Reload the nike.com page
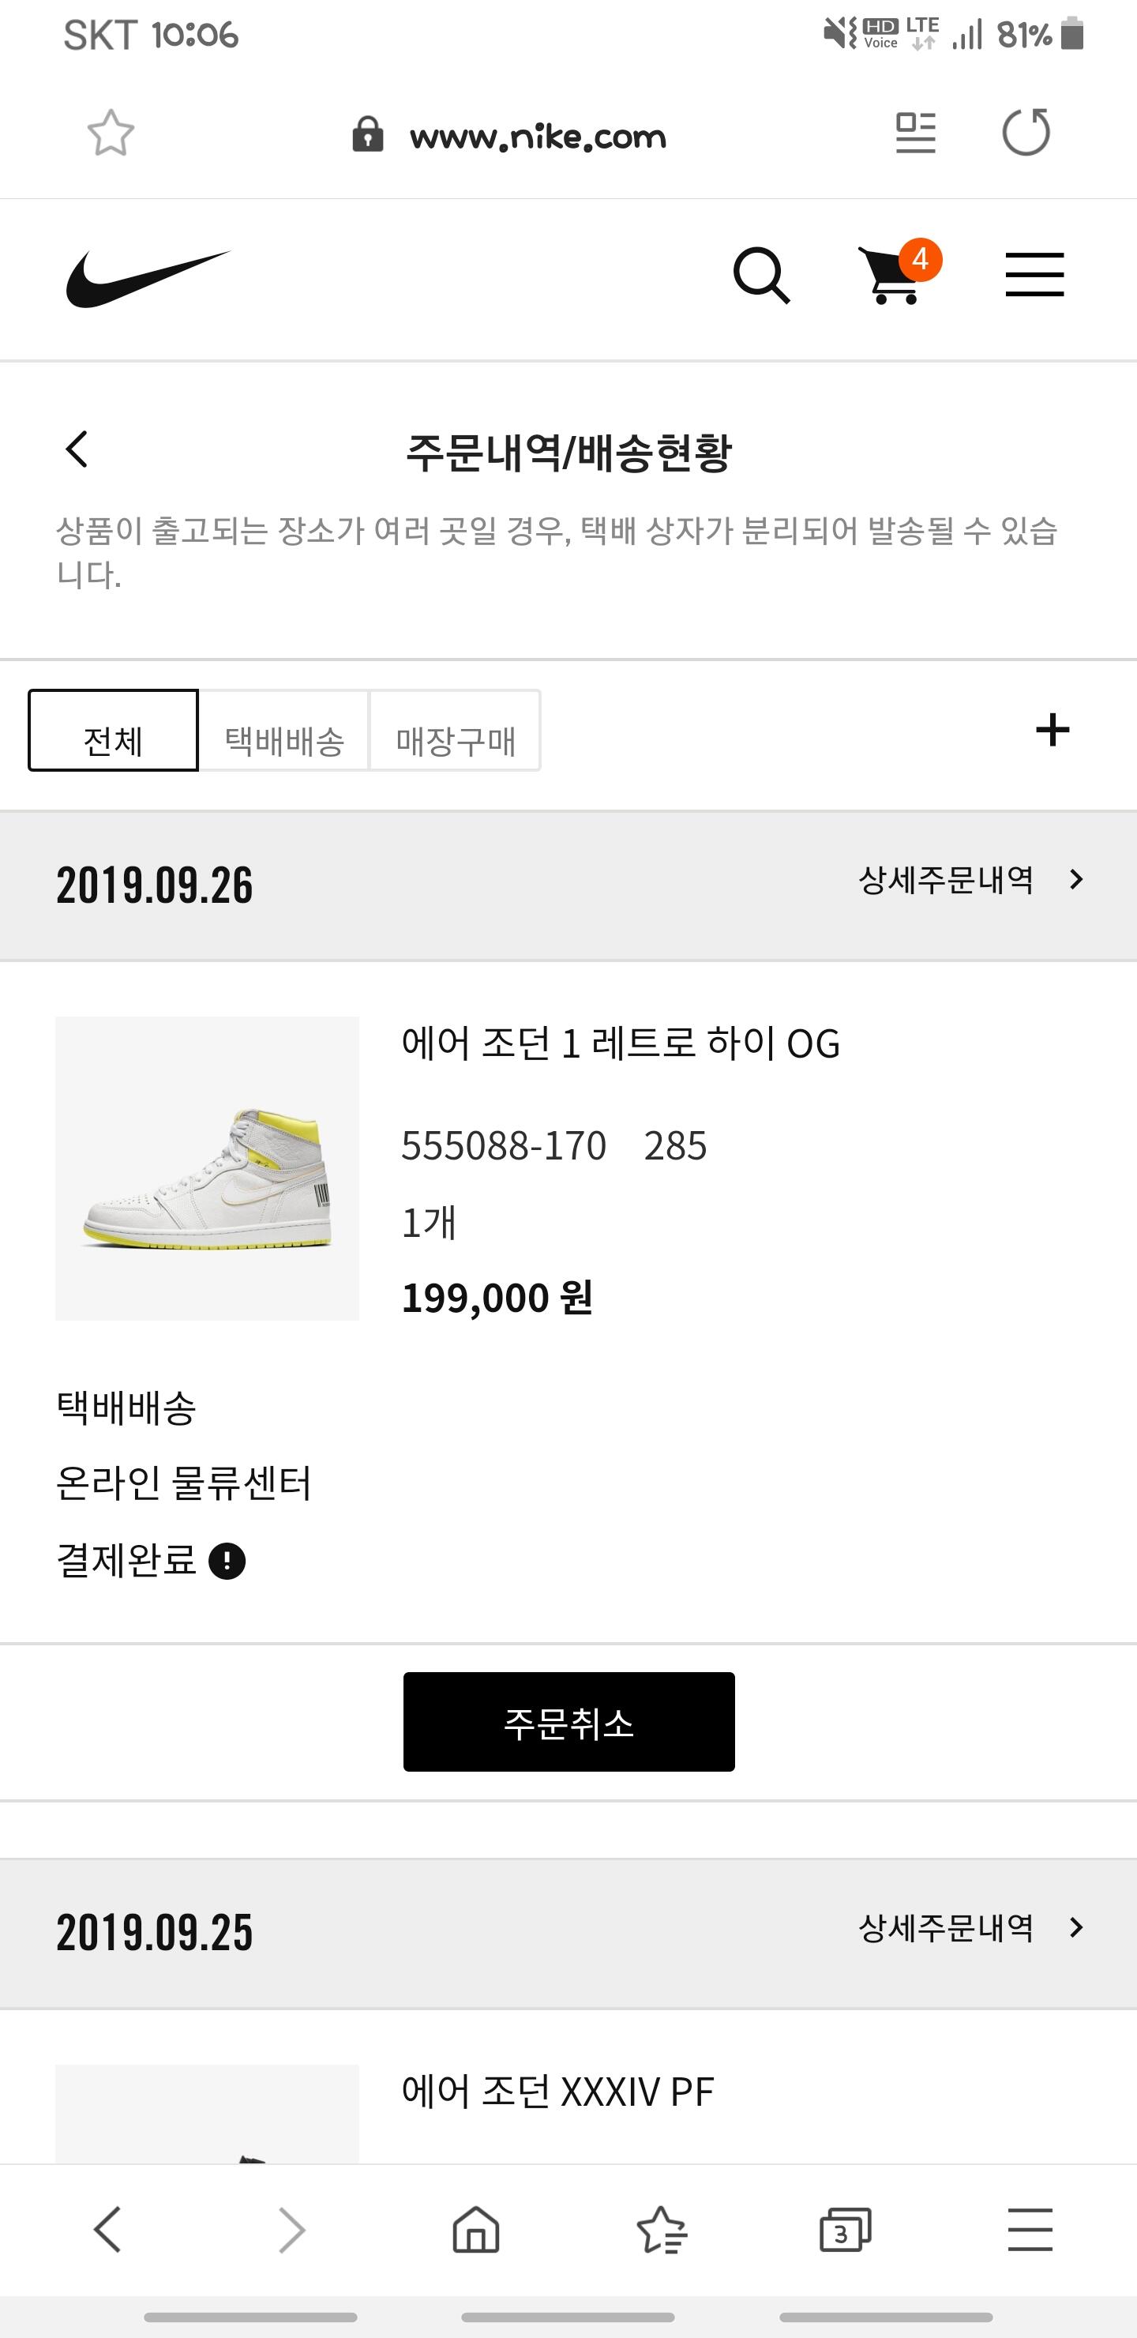Image resolution: width=1137 pixels, height=2338 pixels. pos(1026,133)
